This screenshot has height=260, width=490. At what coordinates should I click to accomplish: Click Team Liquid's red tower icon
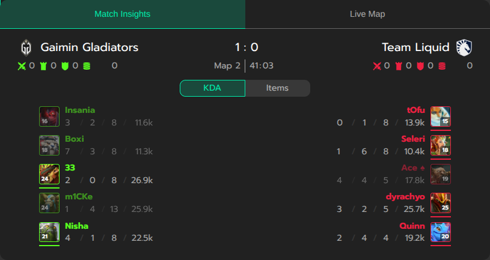(x=399, y=66)
